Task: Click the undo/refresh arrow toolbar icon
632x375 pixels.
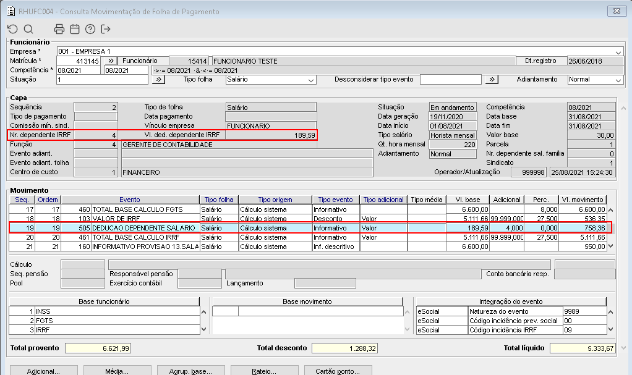Action: coord(12,29)
